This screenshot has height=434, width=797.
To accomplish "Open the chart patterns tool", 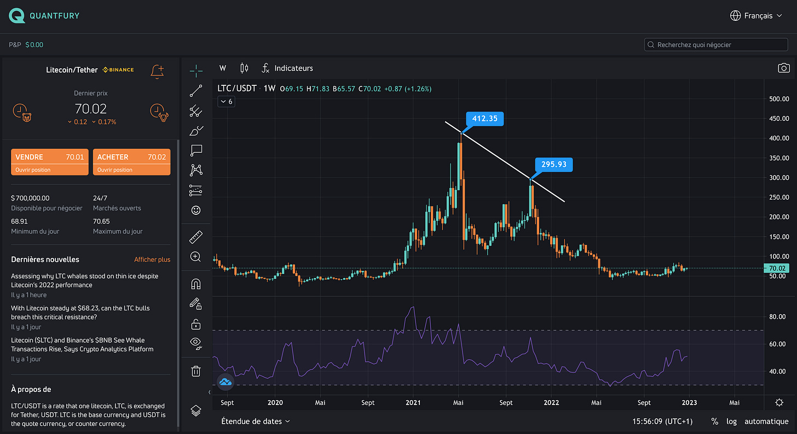I will pos(196,170).
